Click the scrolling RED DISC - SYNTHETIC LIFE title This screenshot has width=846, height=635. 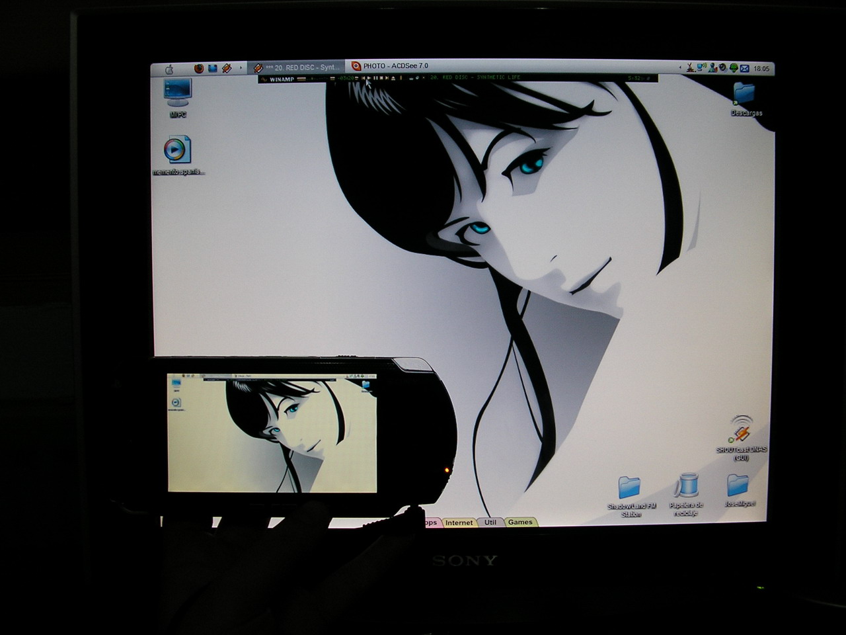tap(475, 77)
